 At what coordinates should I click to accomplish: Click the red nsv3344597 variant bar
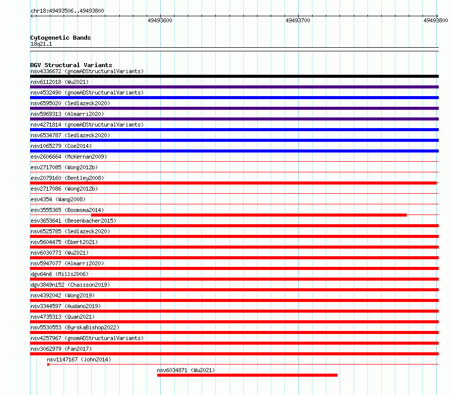tap(234, 311)
